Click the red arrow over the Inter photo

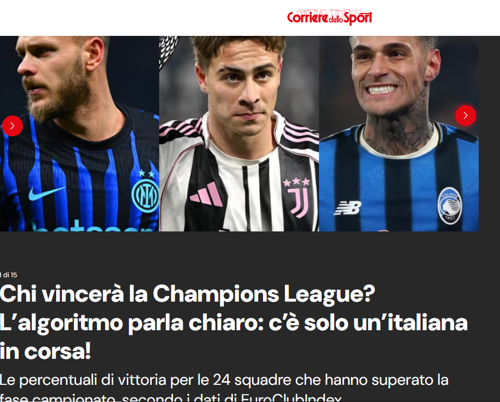pos(12,126)
